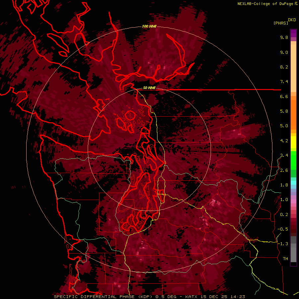Click the DKD product label

pyautogui.click(x=292, y=20)
